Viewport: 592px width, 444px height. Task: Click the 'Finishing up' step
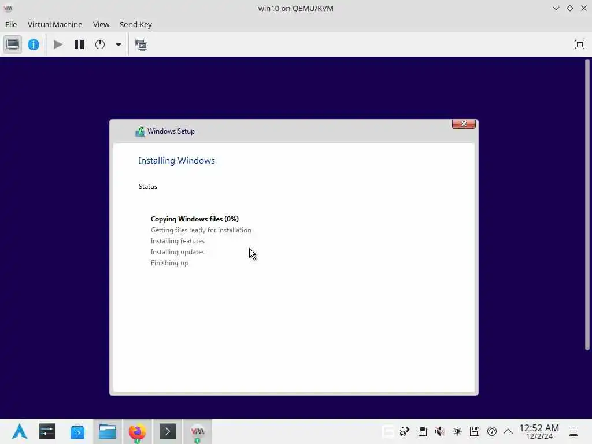coord(169,263)
